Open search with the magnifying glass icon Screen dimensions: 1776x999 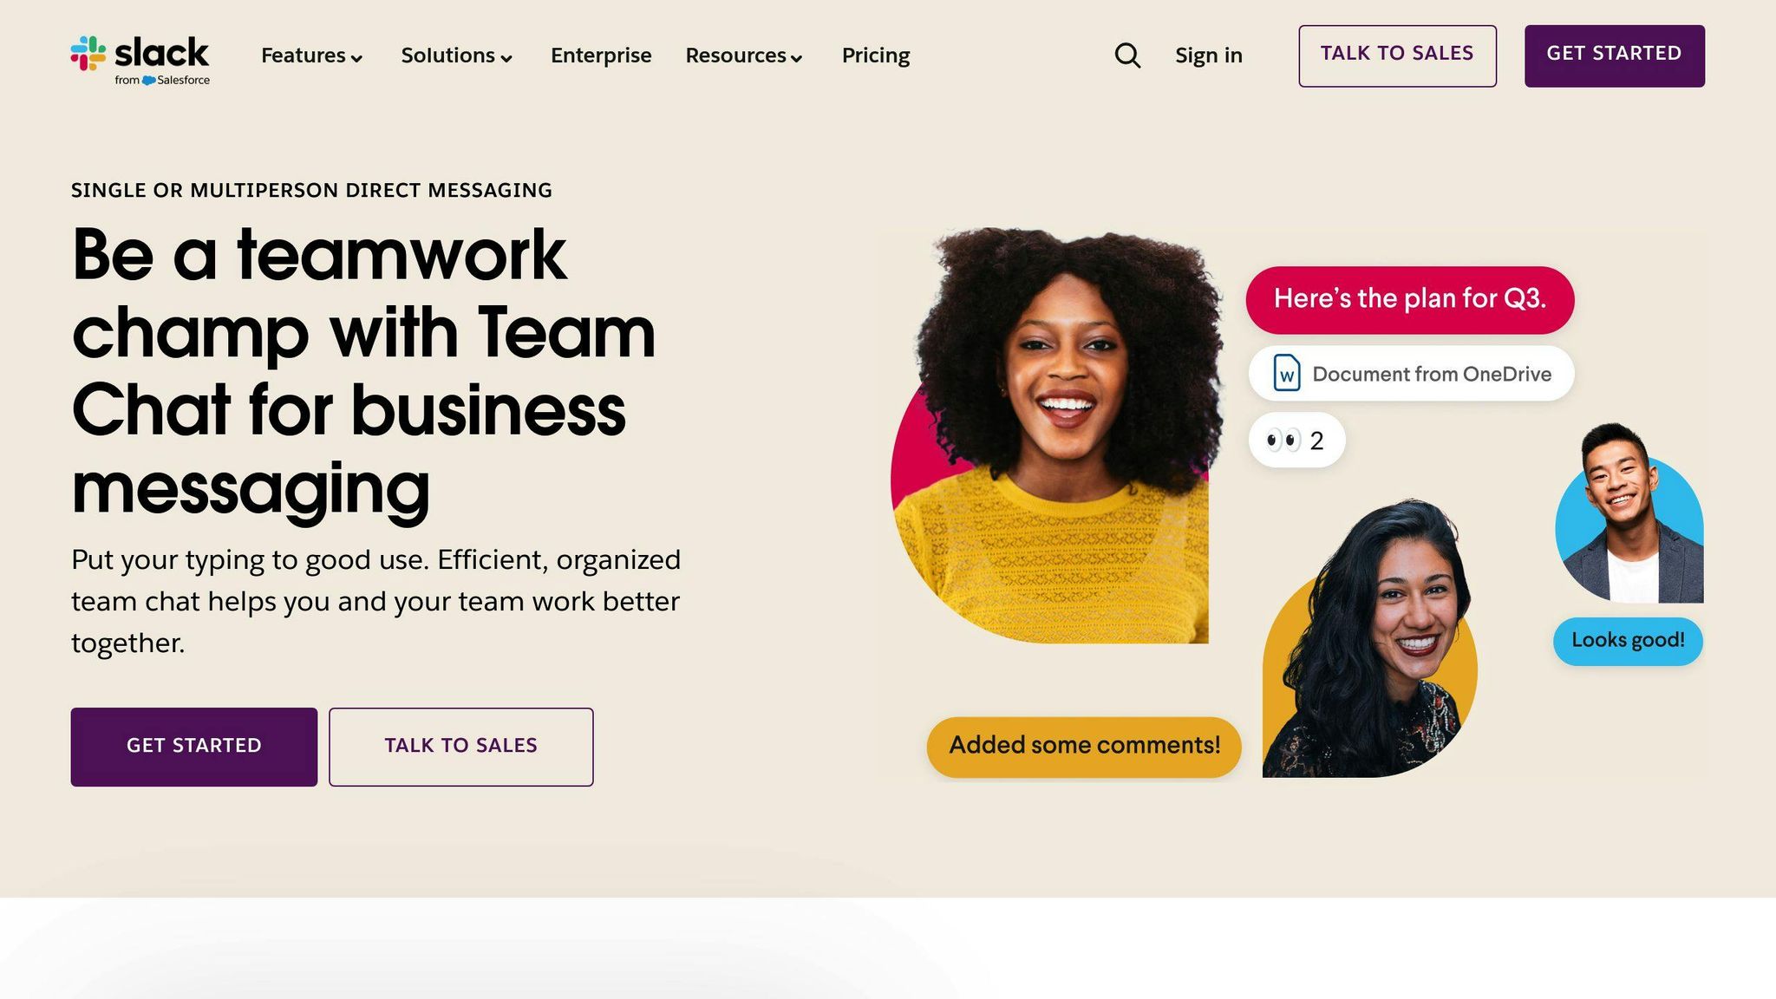tap(1127, 55)
